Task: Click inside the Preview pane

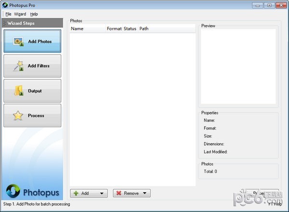Action: click(238, 66)
